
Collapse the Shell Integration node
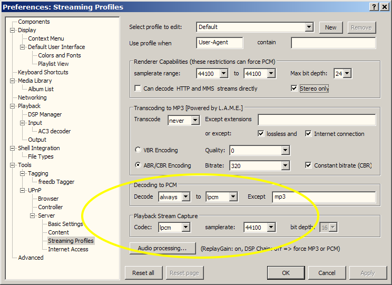pyautogui.click(x=12, y=148)
